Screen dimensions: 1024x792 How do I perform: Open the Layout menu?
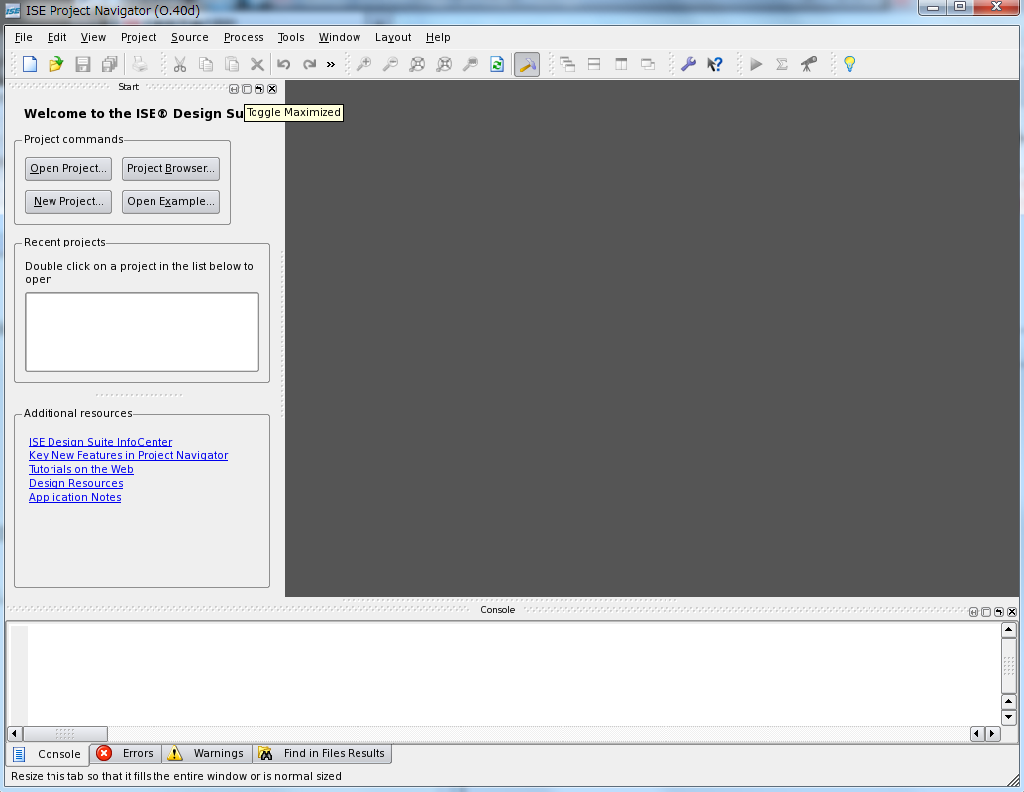click(393, 38)
